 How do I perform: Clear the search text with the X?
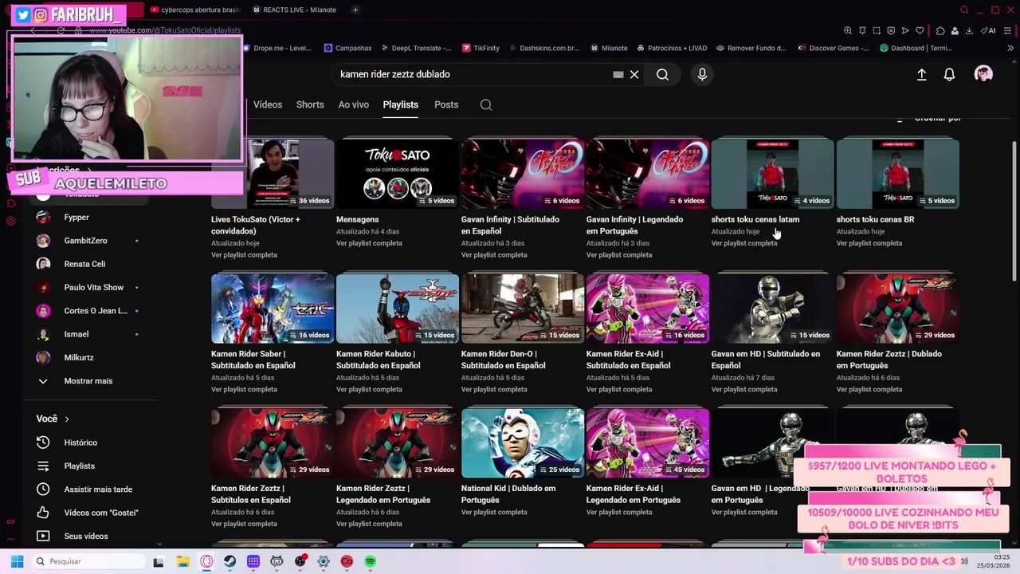(634, 74)
